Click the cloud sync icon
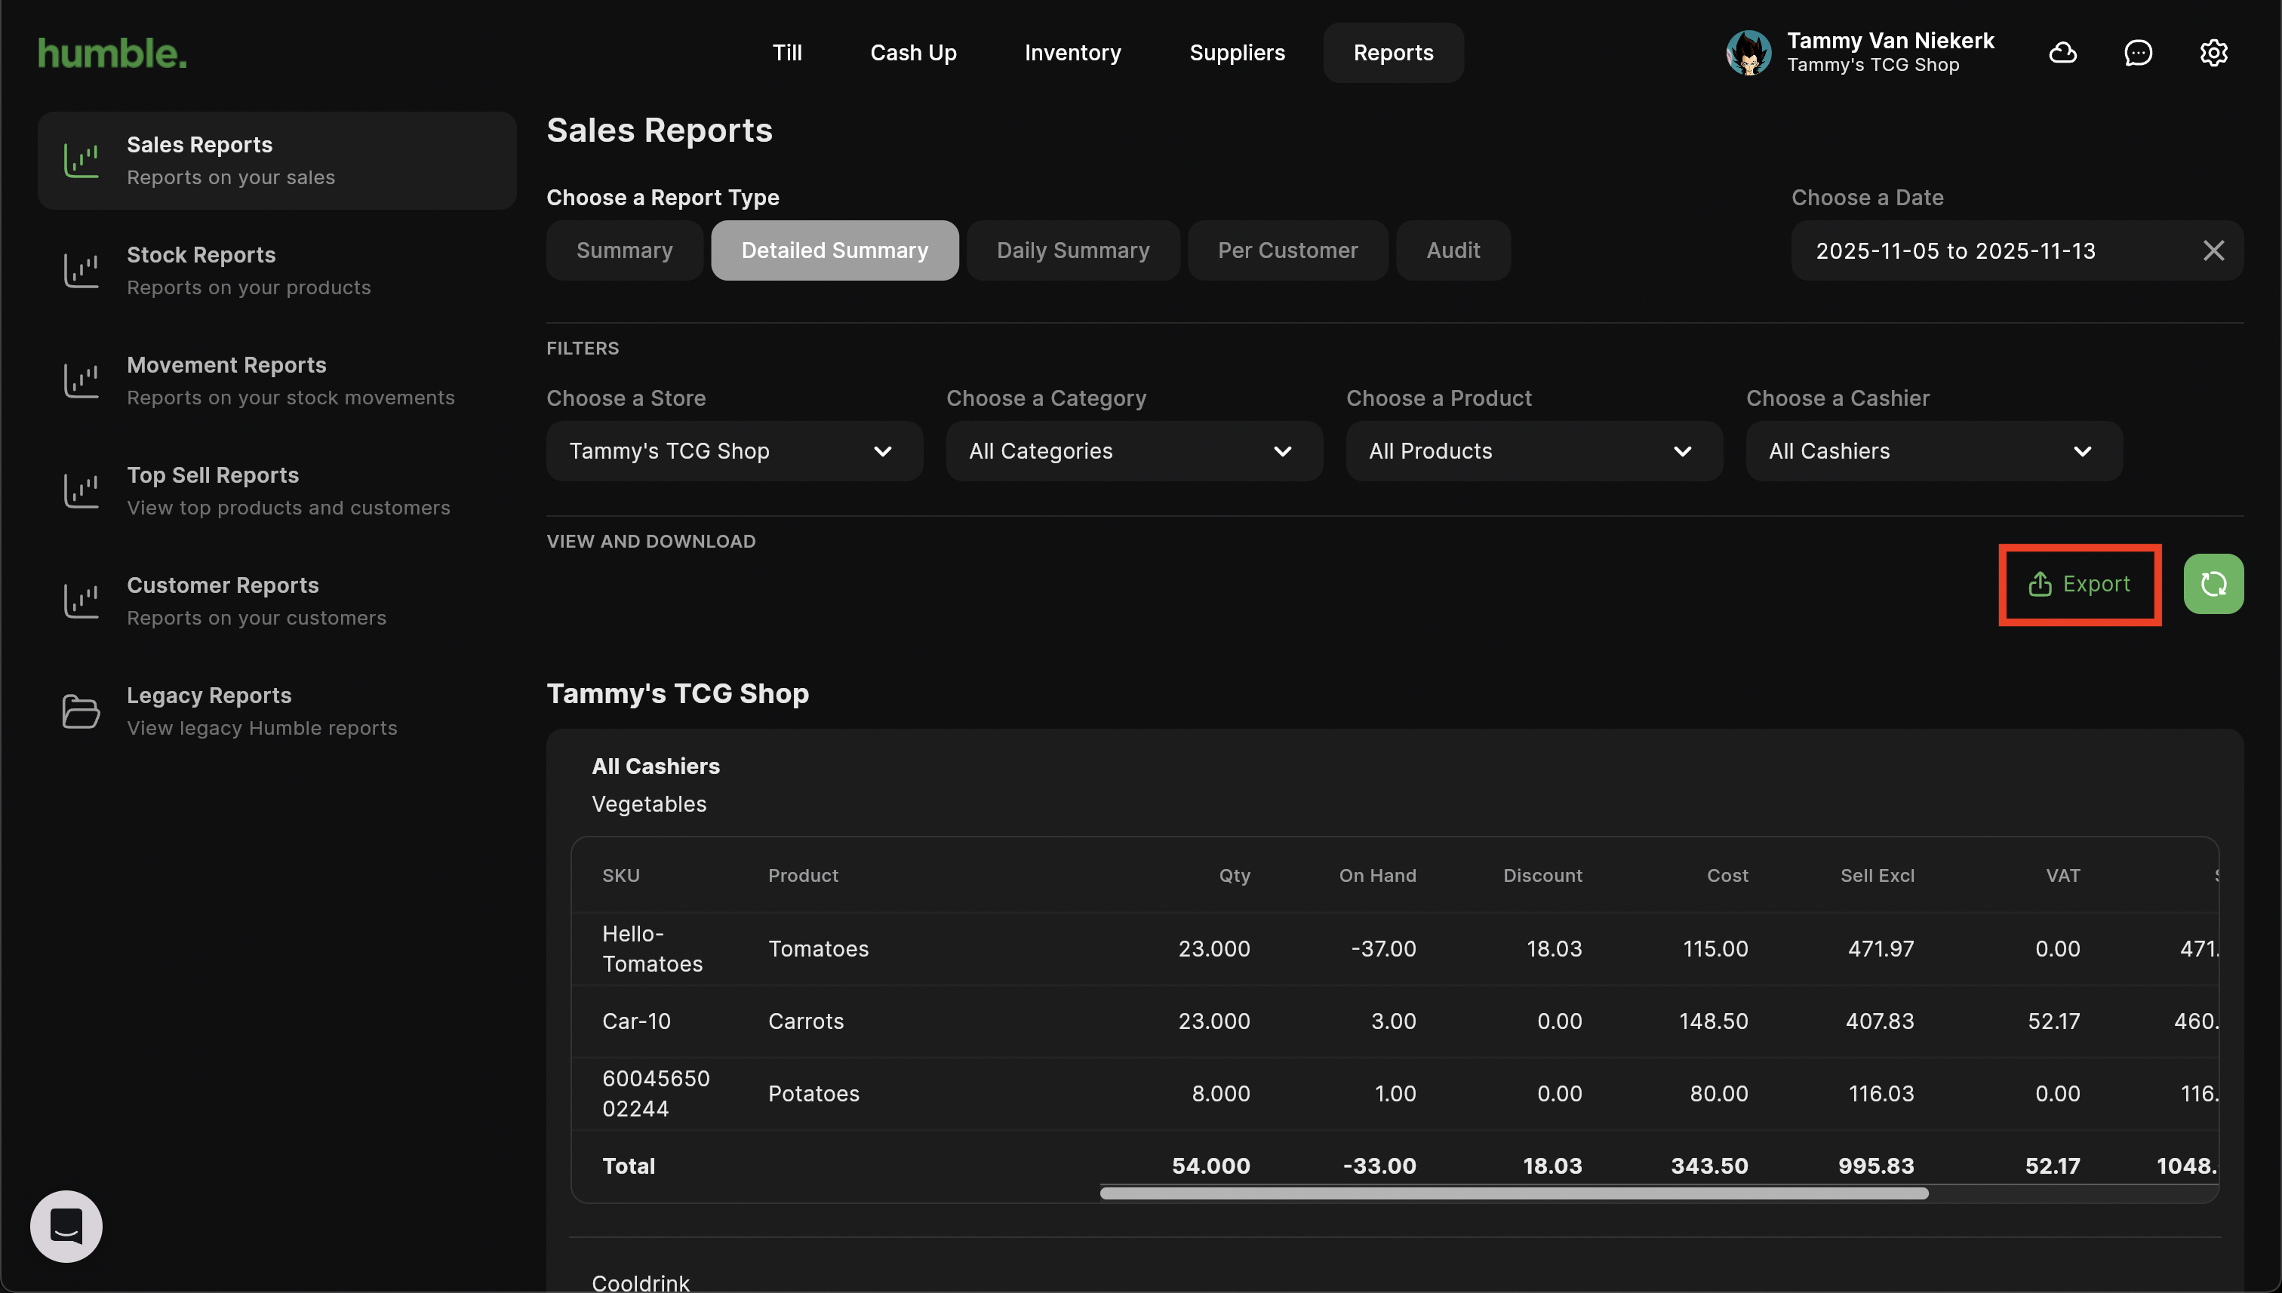 pos(2062,52)
